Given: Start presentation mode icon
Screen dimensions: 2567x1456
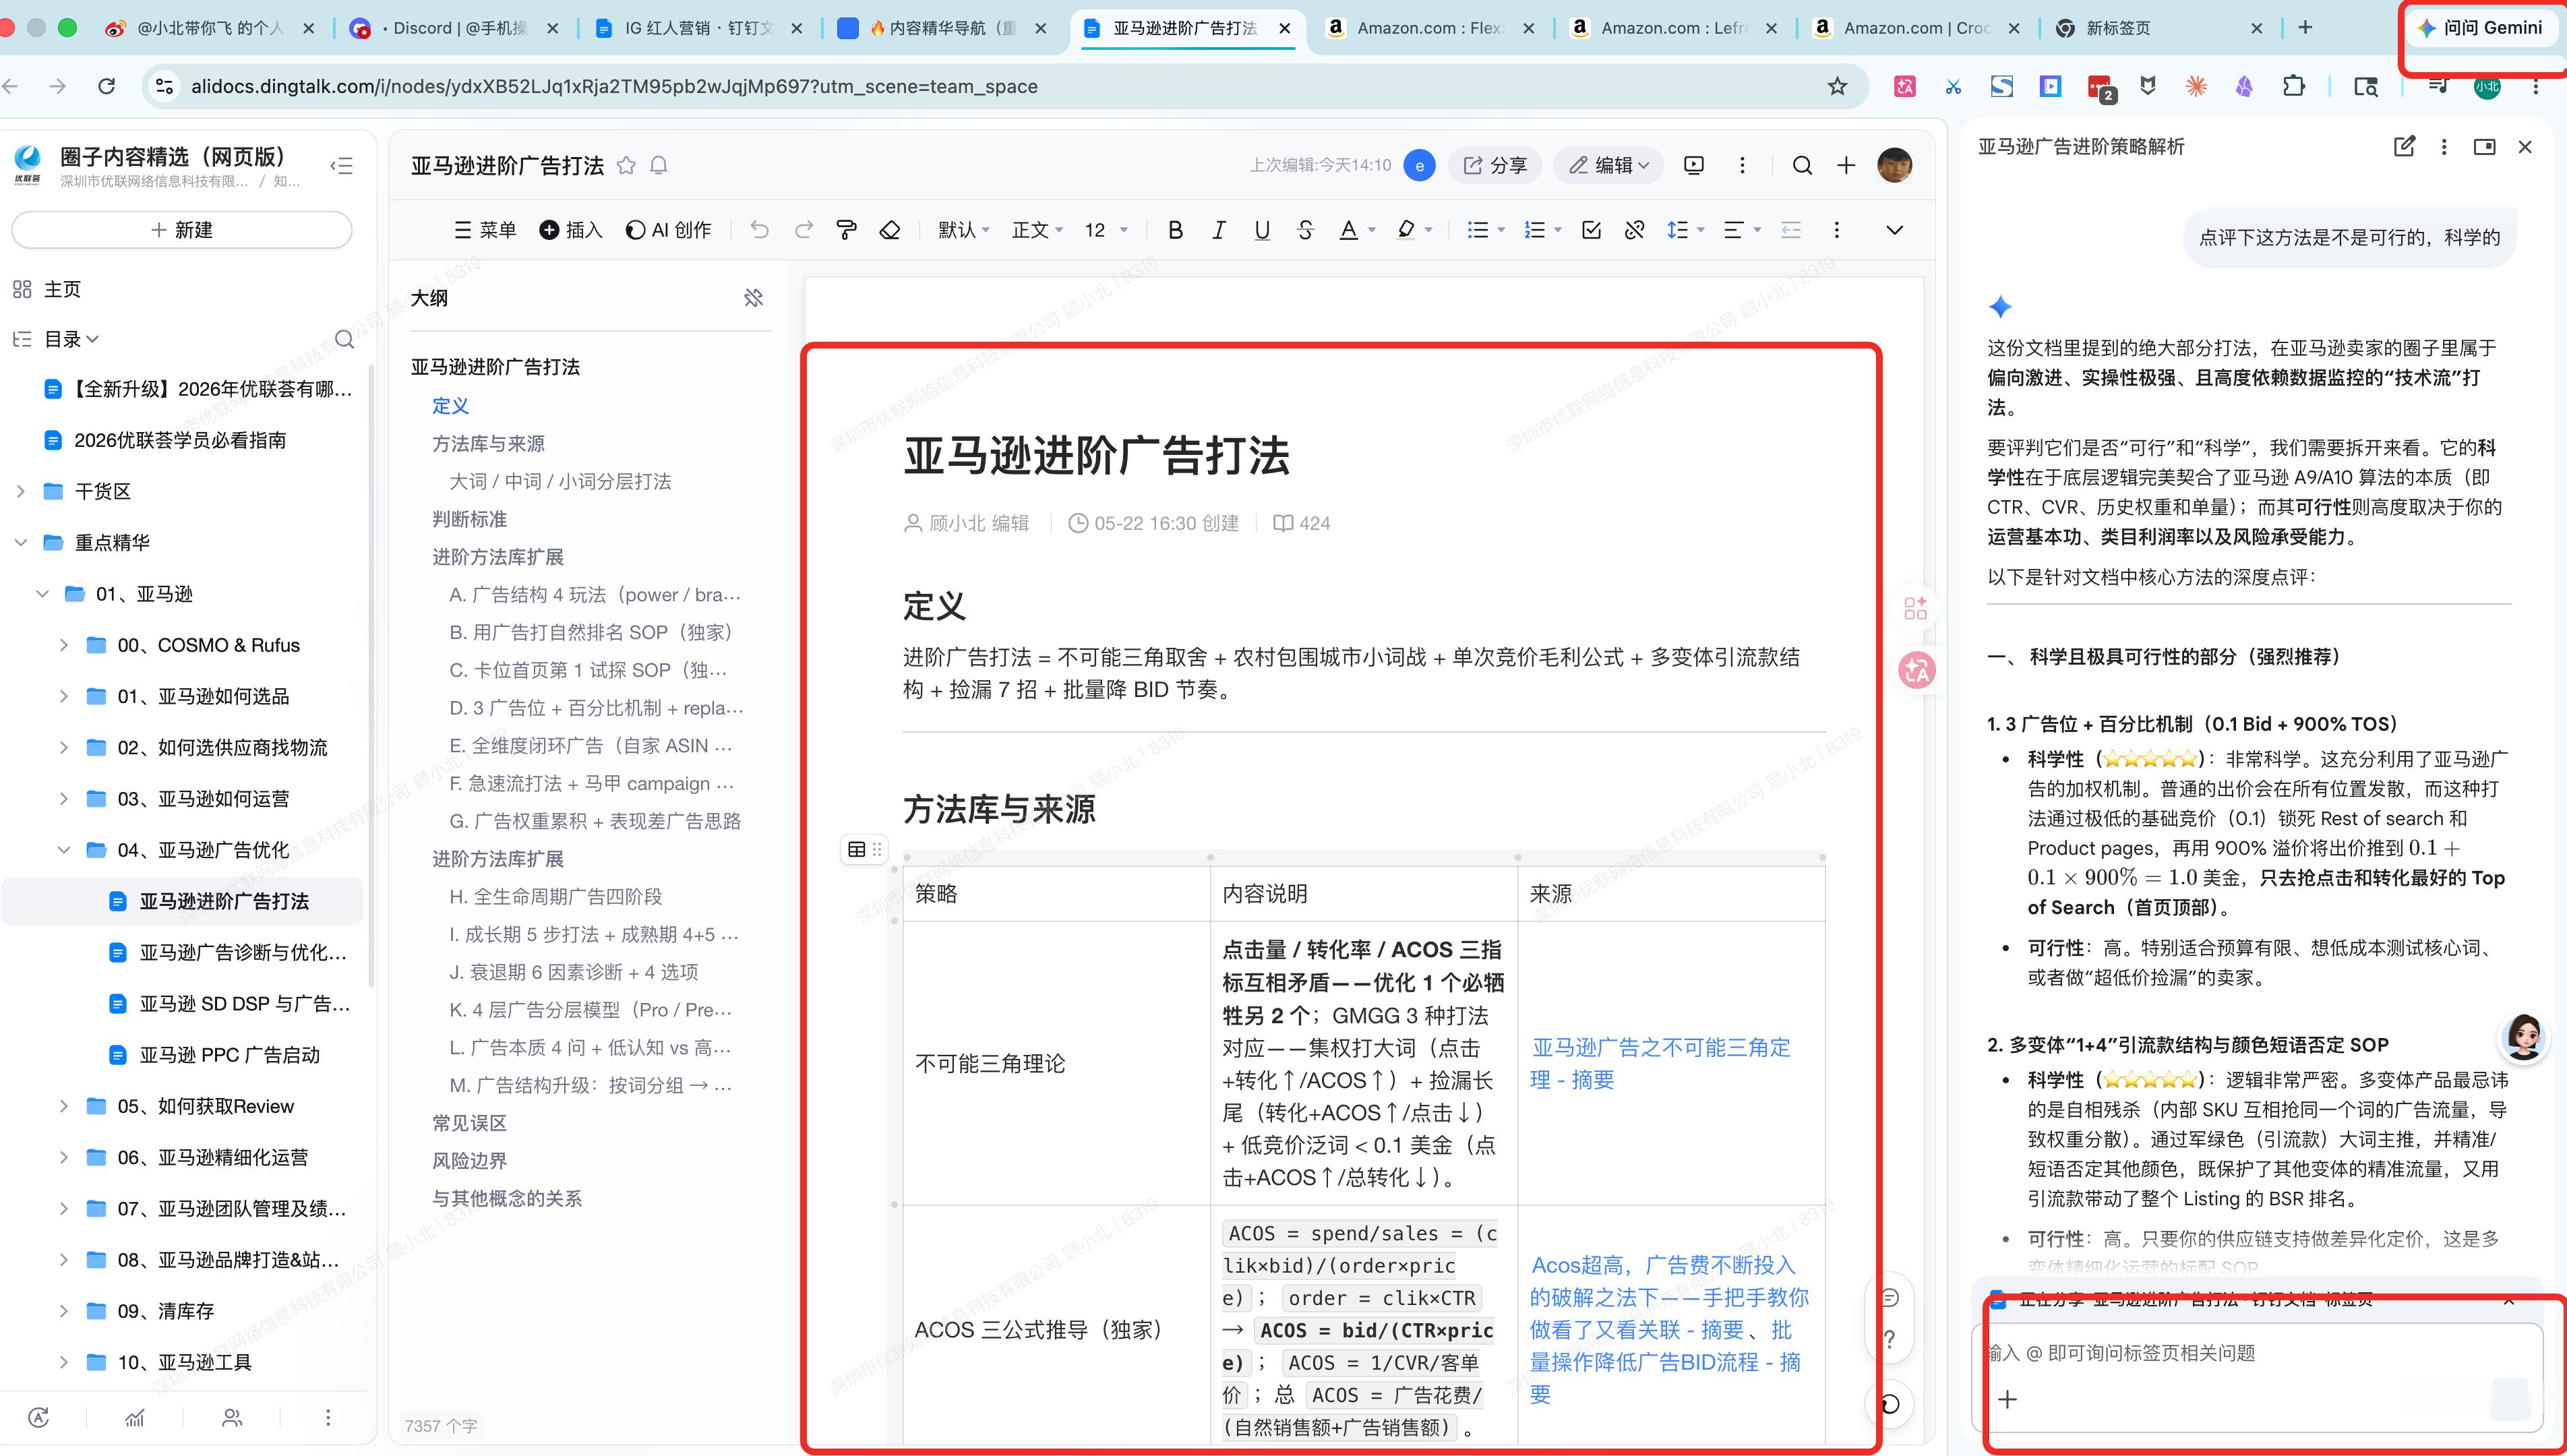Looking at the screenshot, I should pos(1693,165).
